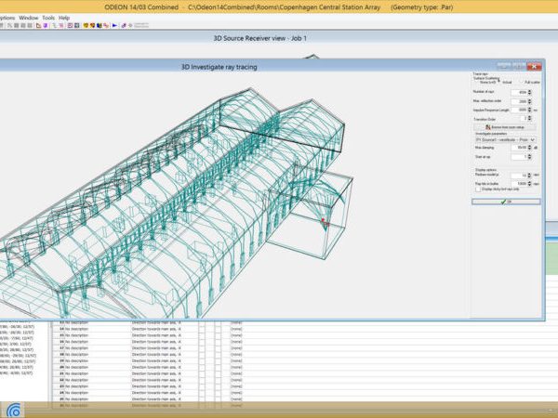
Task: Open the source selection dropdown list
Action: coord(532,139)
